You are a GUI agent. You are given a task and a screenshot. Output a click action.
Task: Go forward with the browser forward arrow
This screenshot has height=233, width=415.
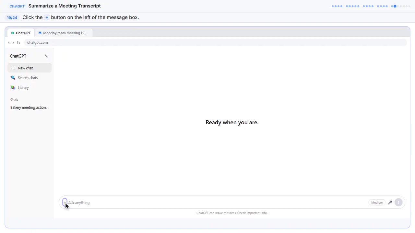click(13, 43)
